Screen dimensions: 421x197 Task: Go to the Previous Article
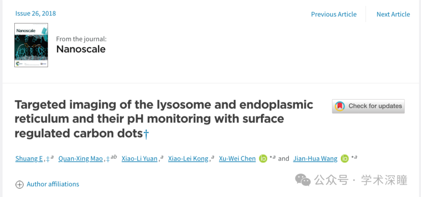pyautogui.click(x=334, y=14)
